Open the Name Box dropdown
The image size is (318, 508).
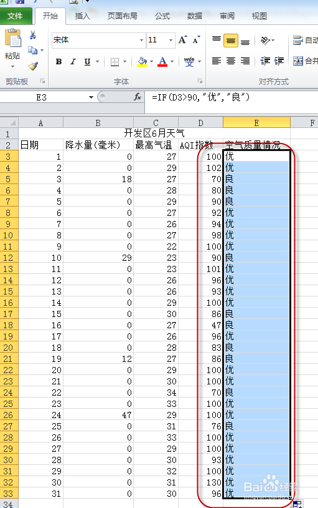(x=91, y=97)
